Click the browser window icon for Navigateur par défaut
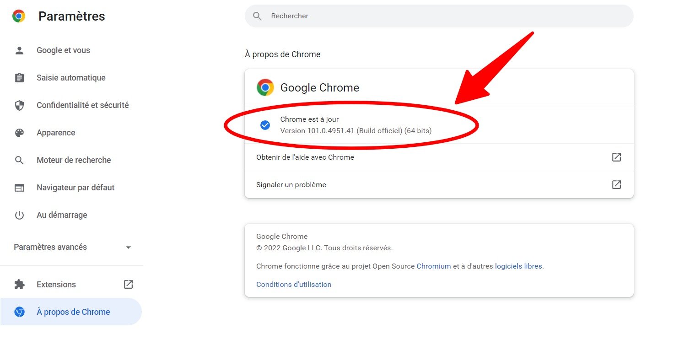690x345 pixels. [x=19, y=188]
